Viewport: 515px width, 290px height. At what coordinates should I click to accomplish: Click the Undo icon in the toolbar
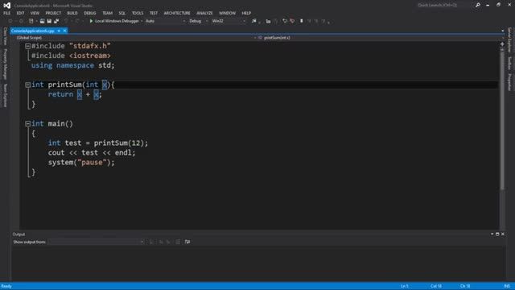point(66,21)
